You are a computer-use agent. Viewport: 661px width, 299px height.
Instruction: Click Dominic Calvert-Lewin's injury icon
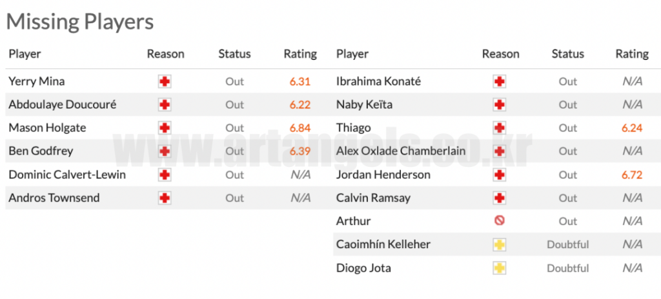(x=165, y=175)
